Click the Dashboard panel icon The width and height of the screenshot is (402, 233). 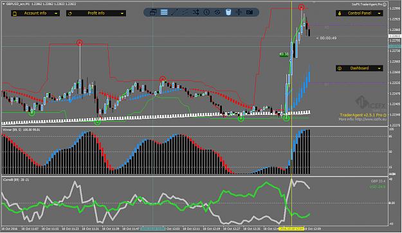340,68
